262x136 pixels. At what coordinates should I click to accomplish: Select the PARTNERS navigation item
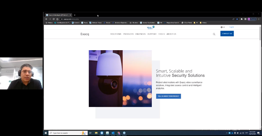[x=140, y=34]
